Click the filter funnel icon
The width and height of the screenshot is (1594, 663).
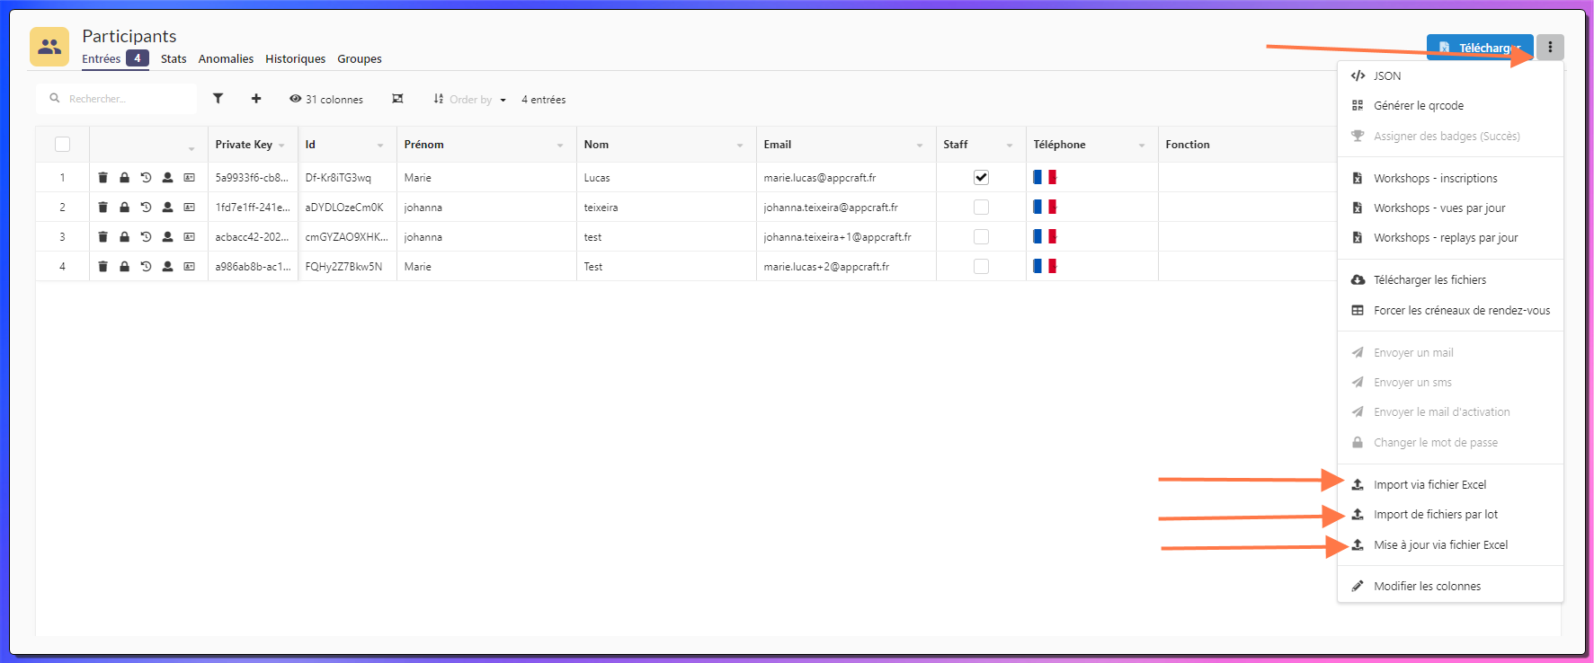[218, 99]
